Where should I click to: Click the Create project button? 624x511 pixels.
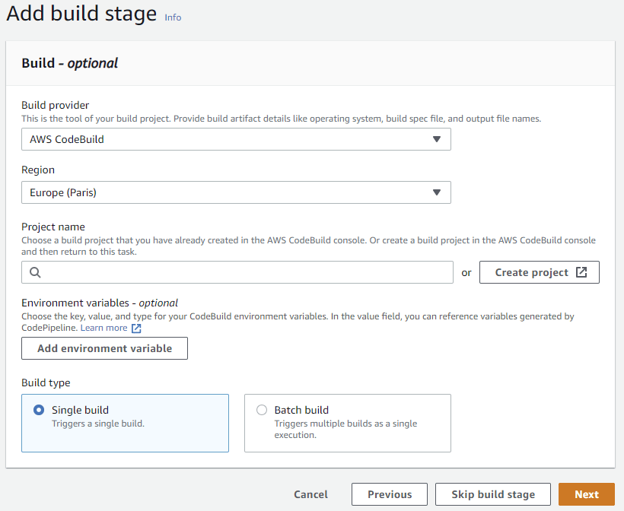coord(540,272)
